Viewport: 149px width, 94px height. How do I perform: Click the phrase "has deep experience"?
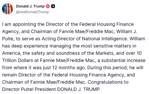tap(25, 46)
